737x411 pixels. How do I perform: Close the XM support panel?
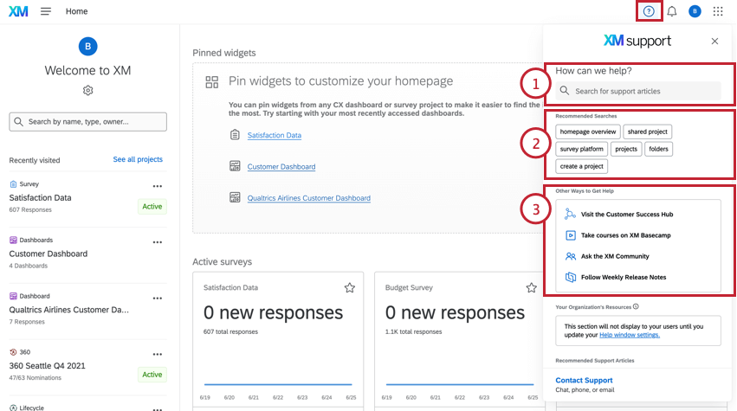pyautogui.click(x=714, y=42)
